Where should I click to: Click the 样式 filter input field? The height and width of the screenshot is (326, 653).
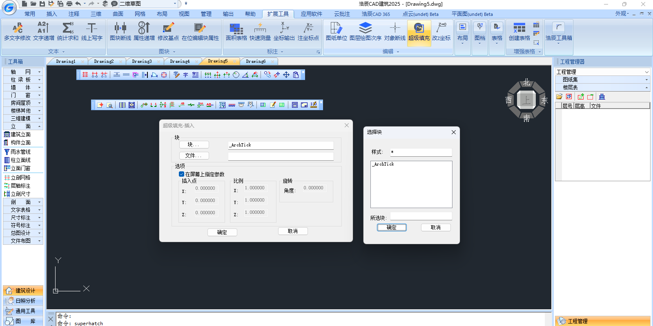[x=421, y=152]
